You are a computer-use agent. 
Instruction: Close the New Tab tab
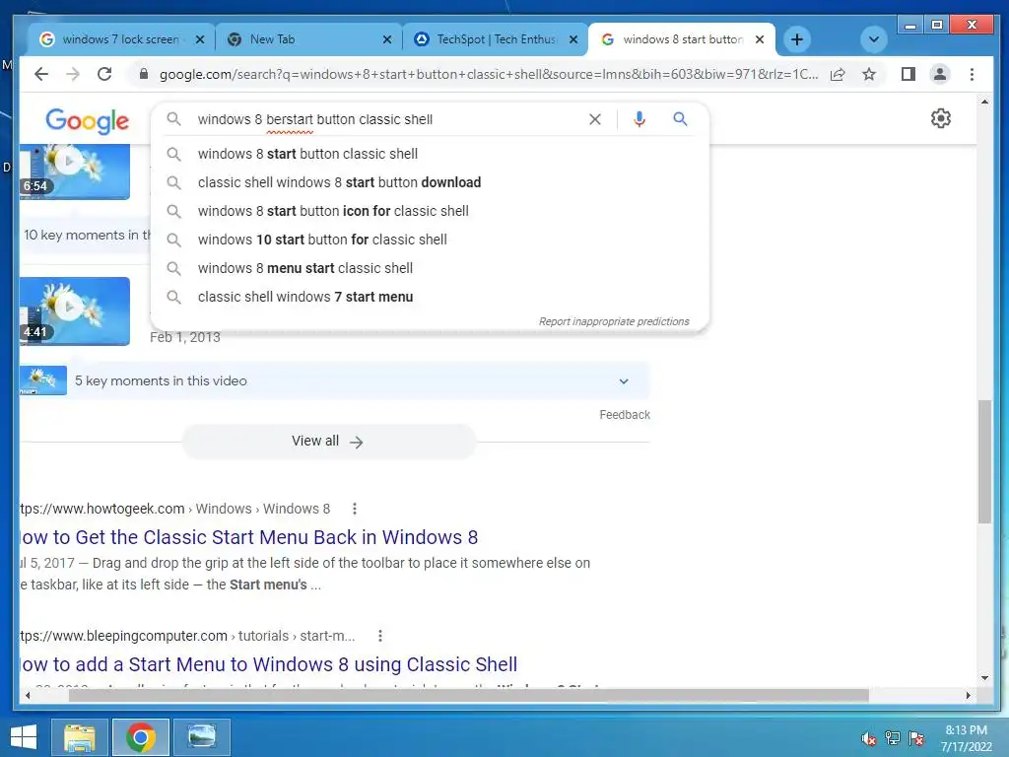pos(386,39)
